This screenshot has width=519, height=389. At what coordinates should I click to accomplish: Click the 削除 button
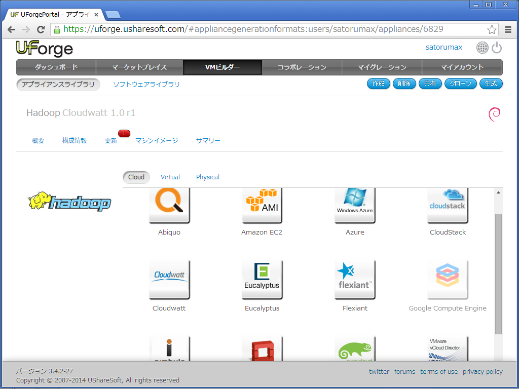tap(404, 84)
